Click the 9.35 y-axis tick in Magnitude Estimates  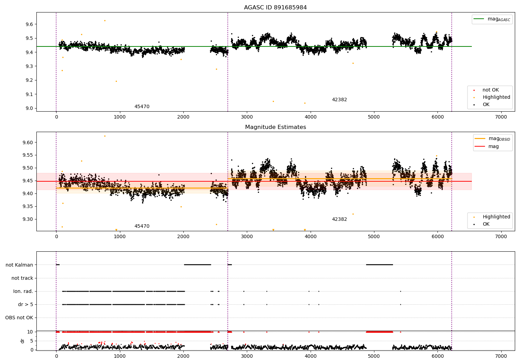click(28, 207)
